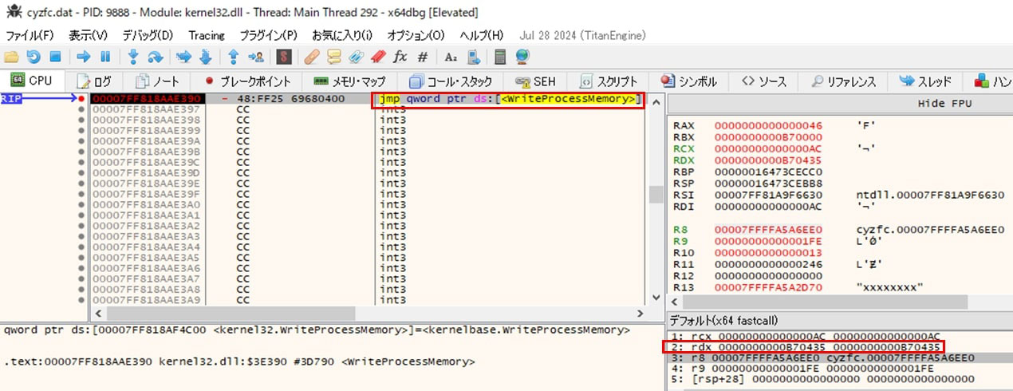Click the Step Over icon
Screen dimensions: 1013x391
pyautogui.click(x=156, y=57)
